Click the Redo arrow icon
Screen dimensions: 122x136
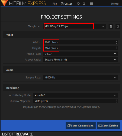[84, 4]
